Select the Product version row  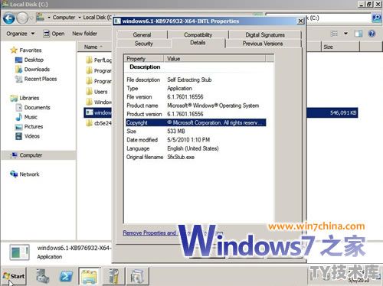pyautogui.click(x=195, y=114)
